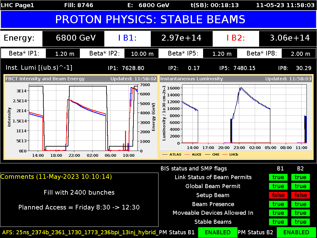Screen dimensions: 317x238
Task: Click the t(SB): 00:18:13 timer
Action: [215, 5]
